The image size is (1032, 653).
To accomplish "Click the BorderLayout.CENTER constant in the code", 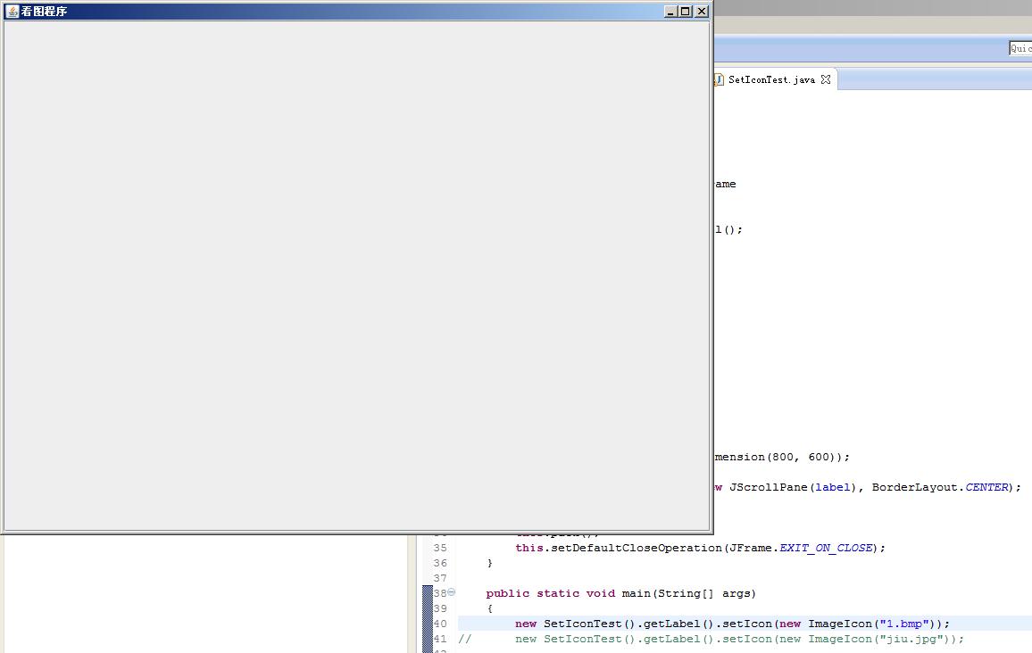I will (x=987, y=487).
